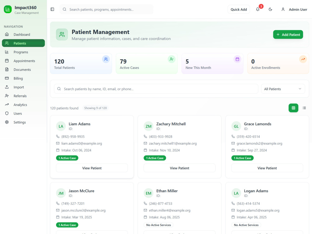The width and height of the screenshot is (312, 234).
Task: Go to Programs in the sidebar
Action: 23,52
